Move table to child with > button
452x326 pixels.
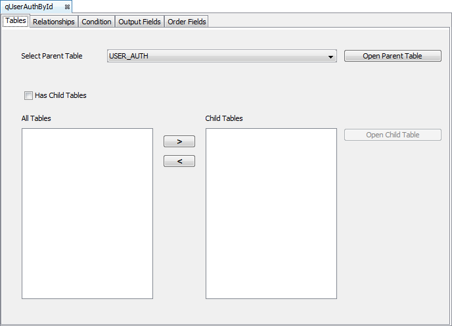coord(179,141)
